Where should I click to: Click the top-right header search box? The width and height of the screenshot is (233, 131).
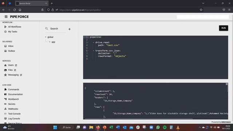[x=203, y=17]
